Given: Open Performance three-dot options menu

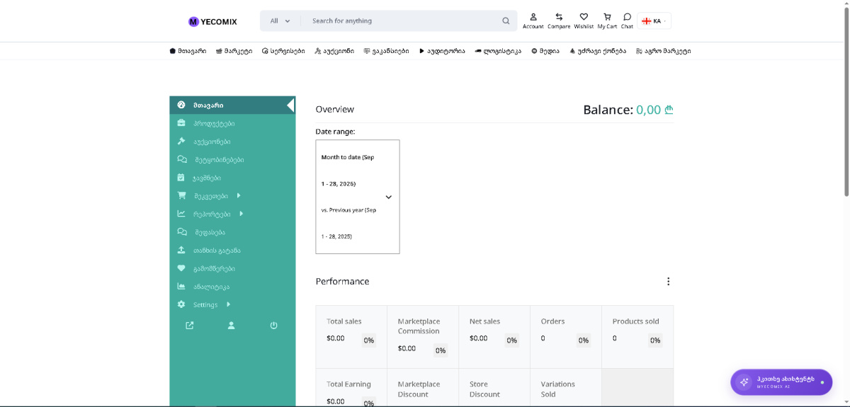Looking at the screenshot, I should pyautogui.click(x=668, y=281).
